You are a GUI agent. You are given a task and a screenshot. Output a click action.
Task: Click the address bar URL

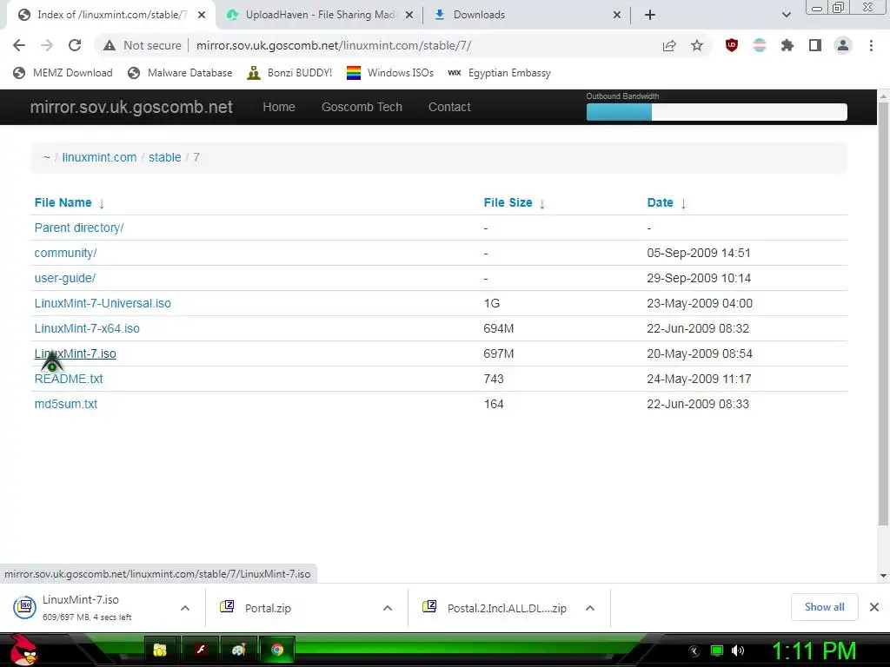point(334,45)
